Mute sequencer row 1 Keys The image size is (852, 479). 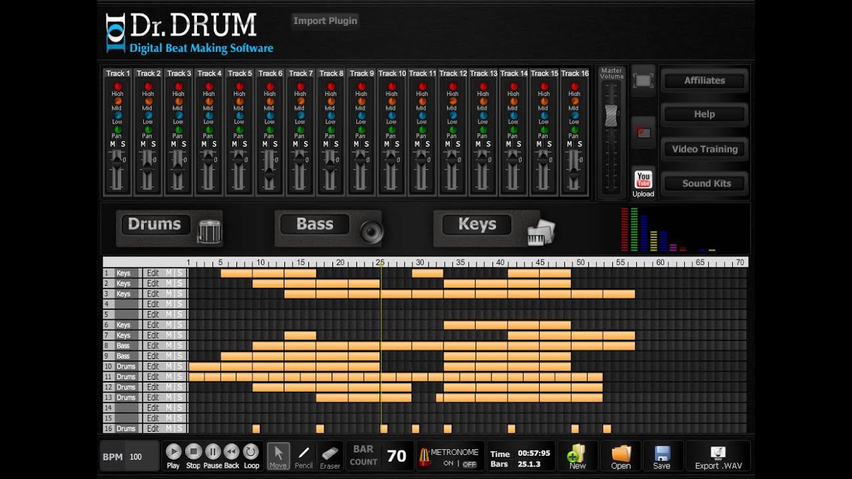[x=169, y=273]
